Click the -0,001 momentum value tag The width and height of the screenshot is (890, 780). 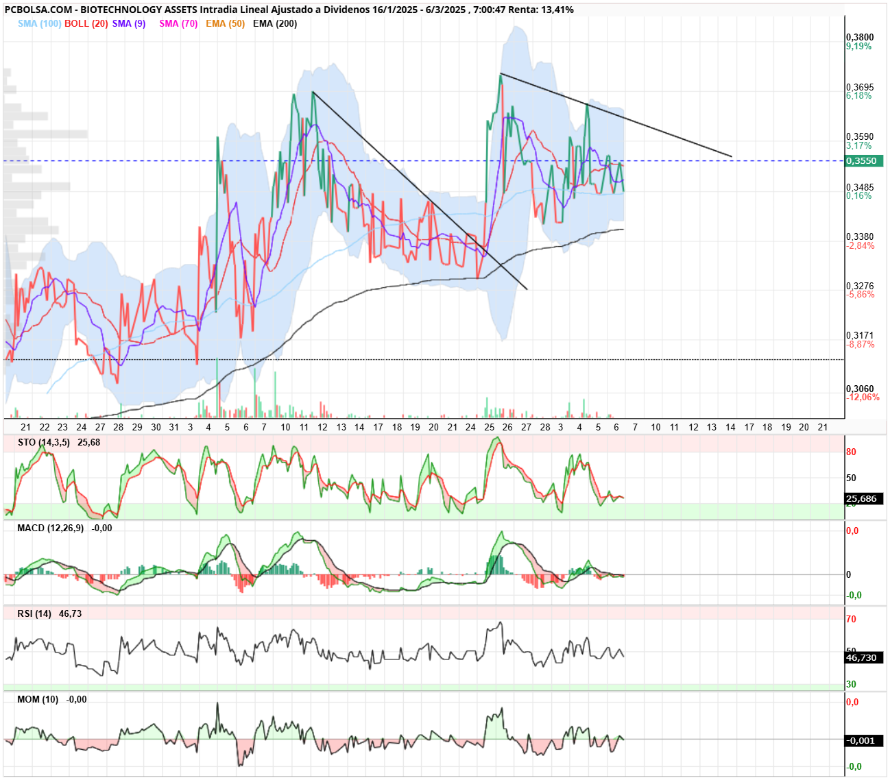click(864, 740)
